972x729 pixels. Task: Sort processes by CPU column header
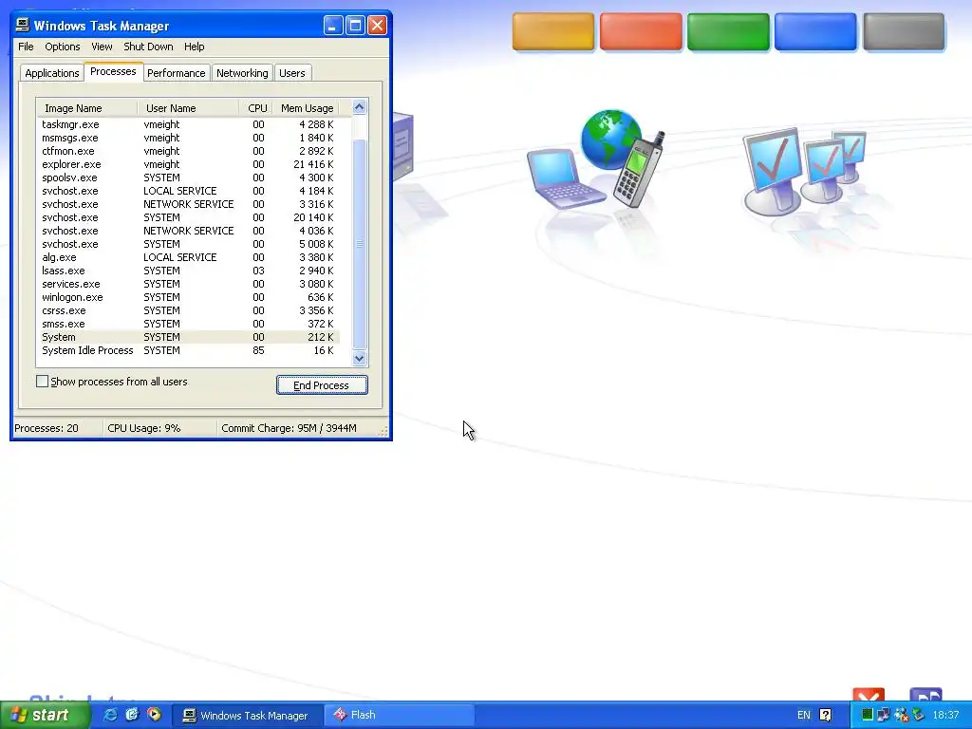tap(256, 108)
